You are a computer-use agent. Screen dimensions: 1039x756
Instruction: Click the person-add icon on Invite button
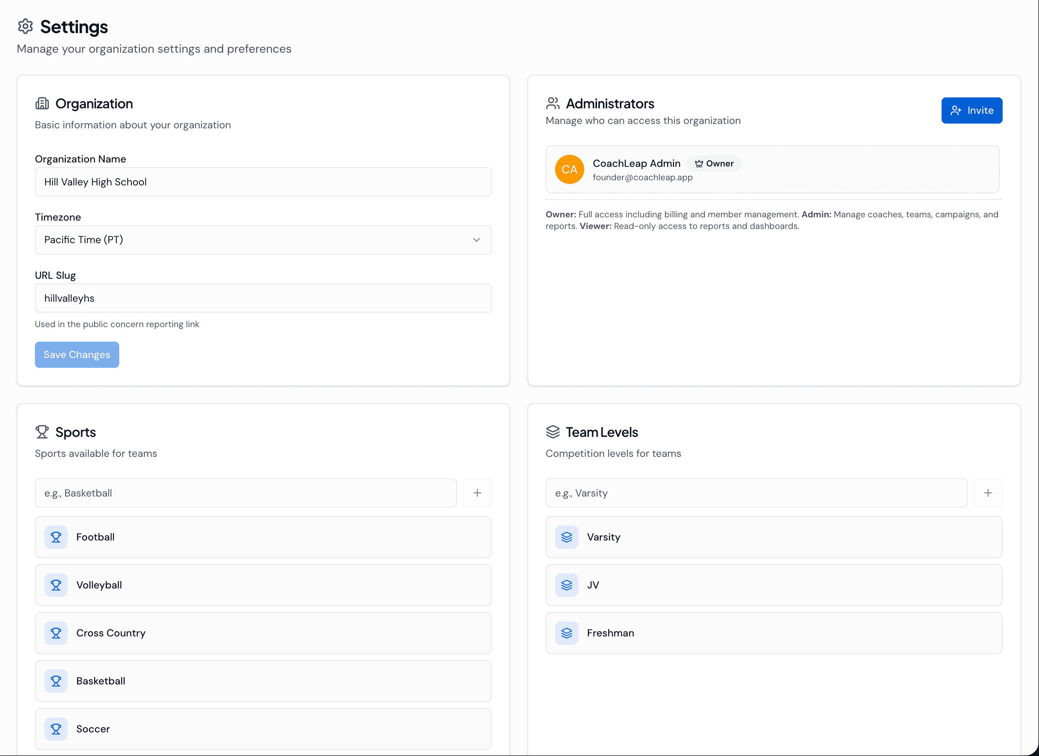[x=956, y=110]
